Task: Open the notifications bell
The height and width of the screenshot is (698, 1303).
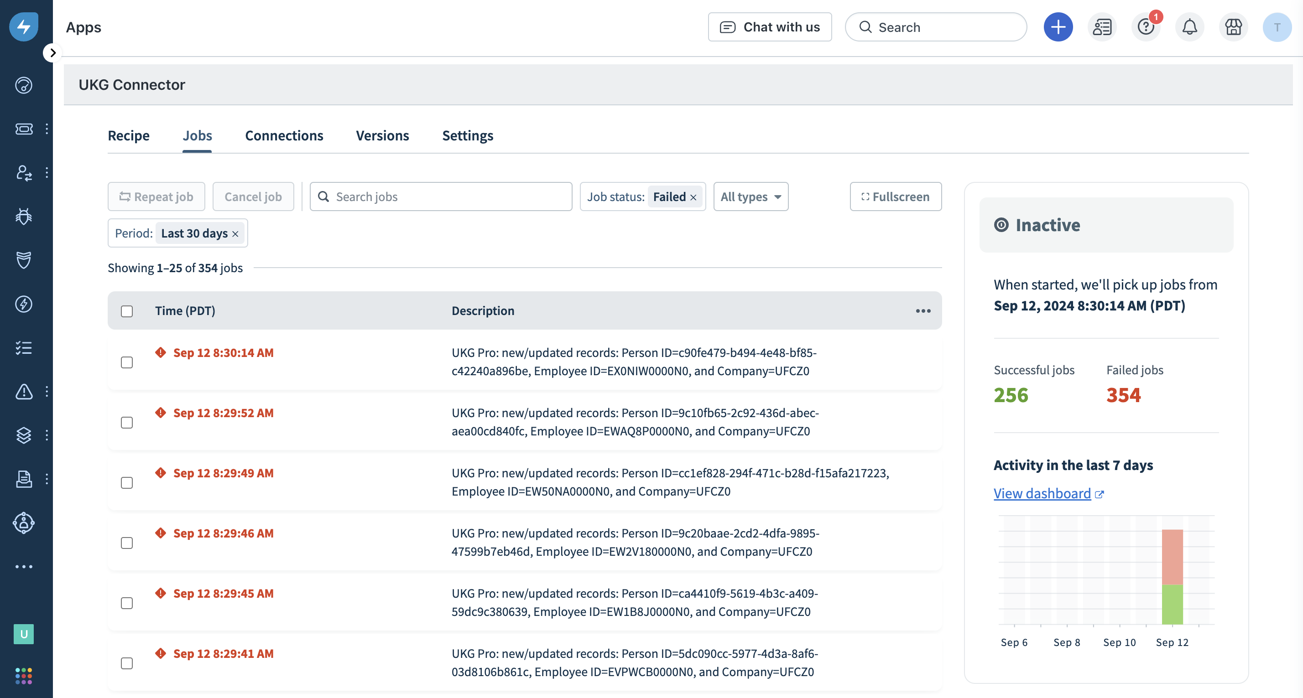Action: click(x=1189, y=27)
